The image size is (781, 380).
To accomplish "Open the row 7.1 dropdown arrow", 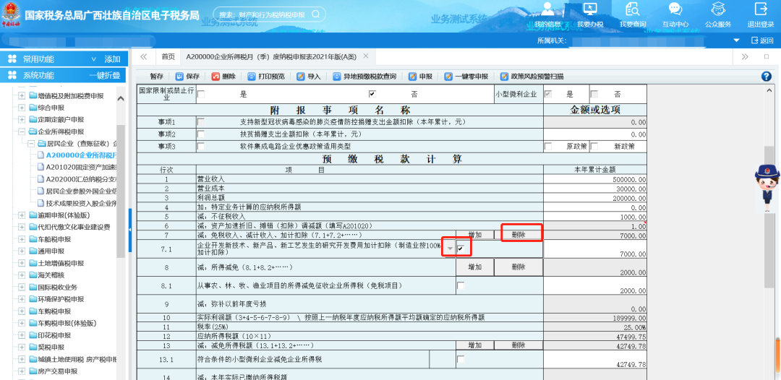I will tap(450, 249).
